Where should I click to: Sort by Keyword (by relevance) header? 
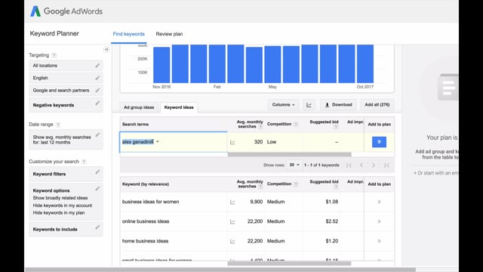point(146,184)
